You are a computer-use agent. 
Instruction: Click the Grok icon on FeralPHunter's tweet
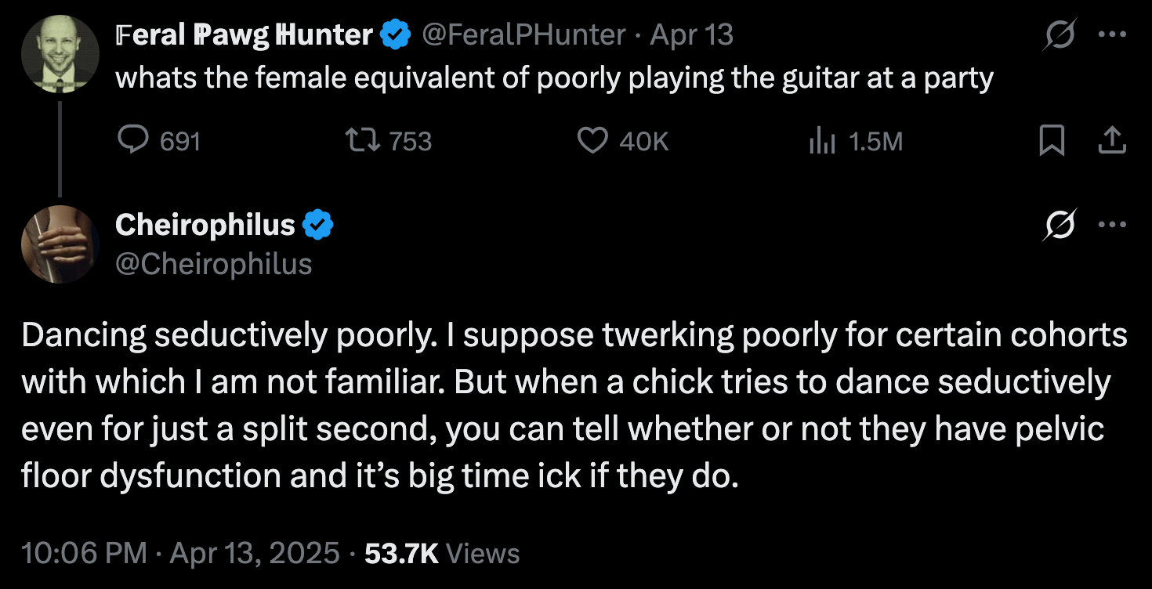point(1060,35)
